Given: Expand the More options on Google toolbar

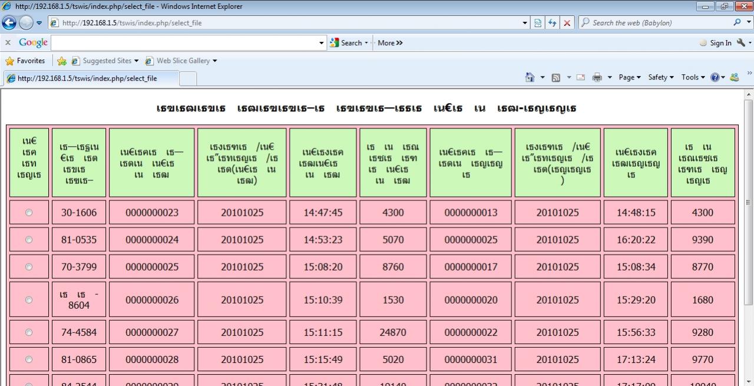Looking at the screenshot, I should (x=390, y=43).
